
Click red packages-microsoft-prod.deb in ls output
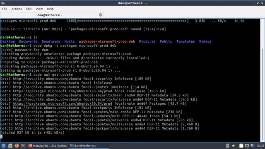(x=107, y=41)
